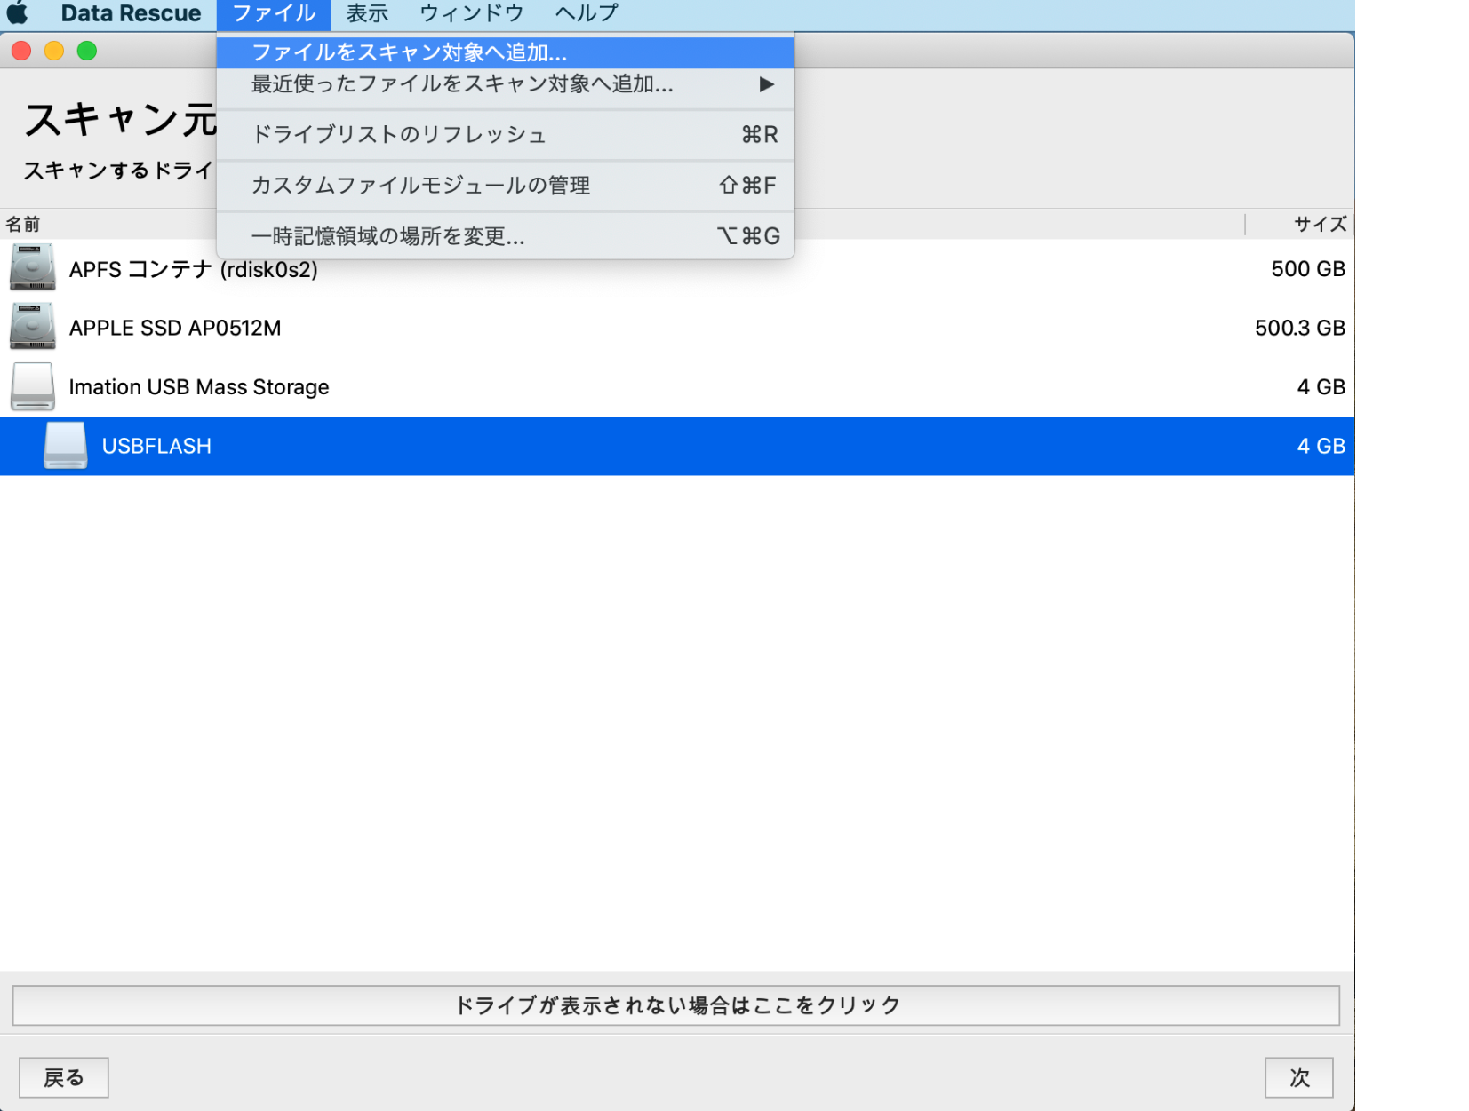Choose 一時記憶領域の場所を変更 menu option

click(x=387, y=235)
